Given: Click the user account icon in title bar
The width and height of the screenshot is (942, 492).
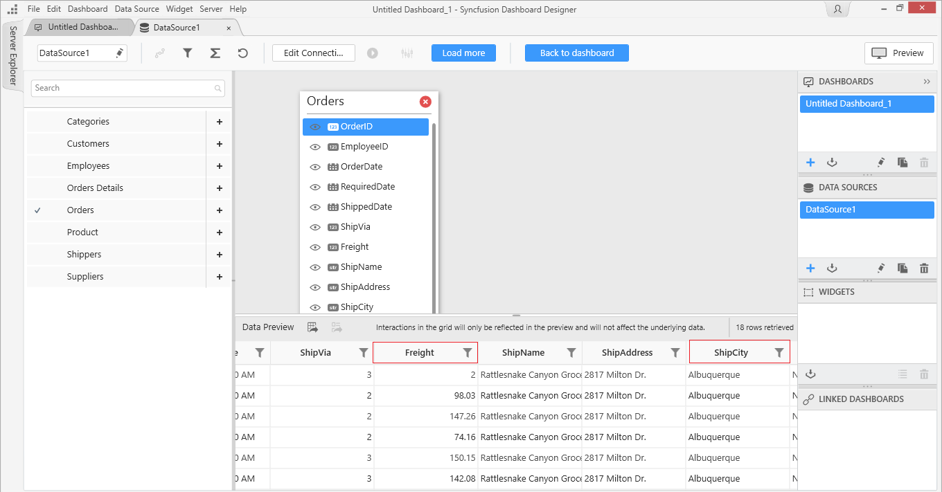Looking at the screenshot, I should tap(838, 9).
